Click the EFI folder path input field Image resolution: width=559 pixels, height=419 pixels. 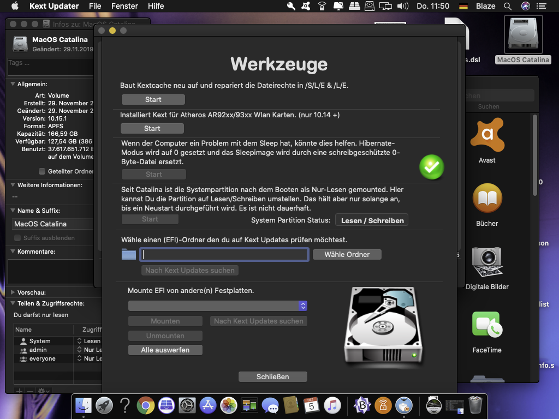coord(224,254)
